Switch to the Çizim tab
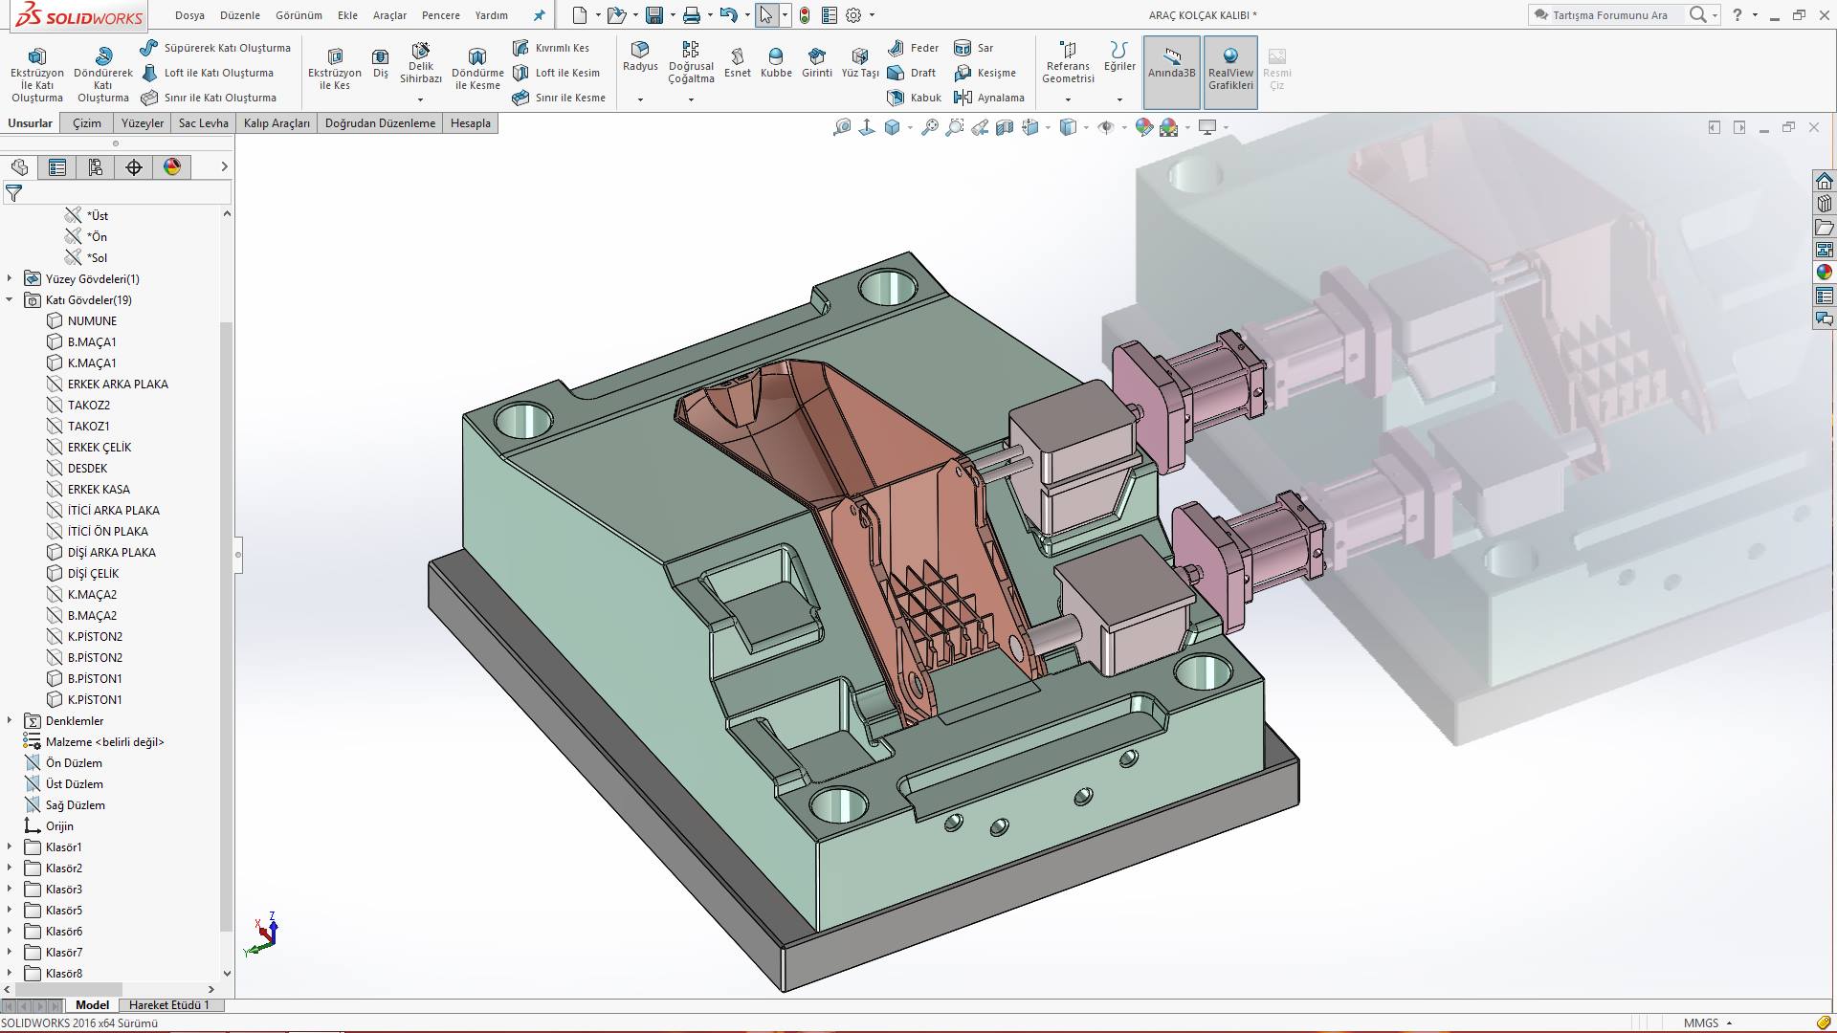This screenshot has height=1033, width=1837. coord(87,122)
